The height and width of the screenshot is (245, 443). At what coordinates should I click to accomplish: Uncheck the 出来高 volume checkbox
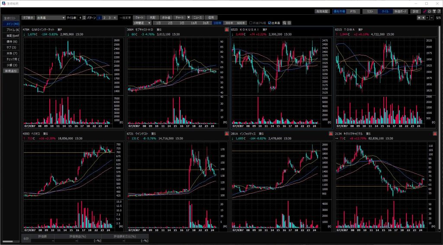coord(270,23)
